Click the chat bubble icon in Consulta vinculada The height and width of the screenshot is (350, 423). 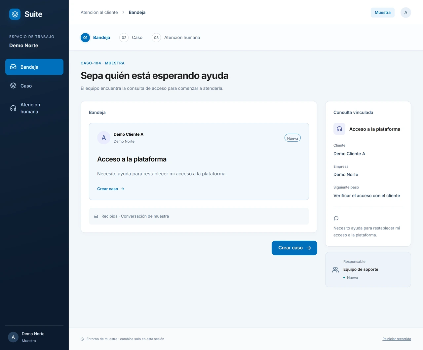click(x=336, y=218)
